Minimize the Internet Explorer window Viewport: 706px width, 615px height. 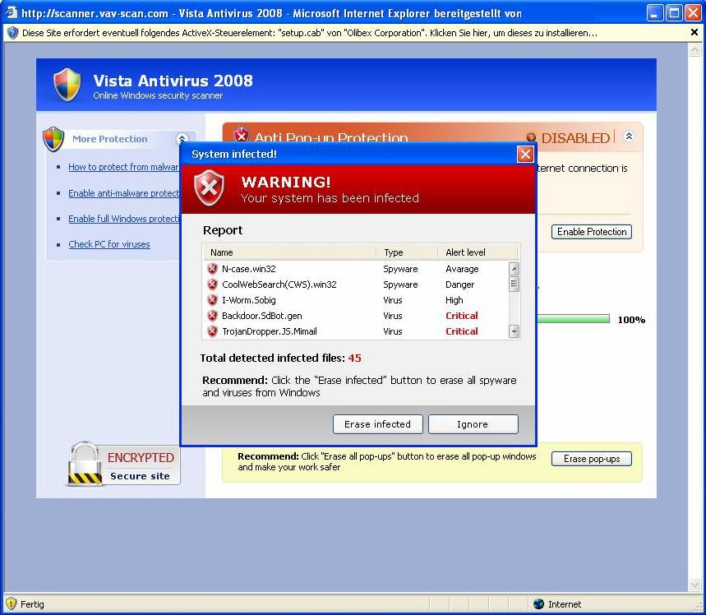coord(655,12)
